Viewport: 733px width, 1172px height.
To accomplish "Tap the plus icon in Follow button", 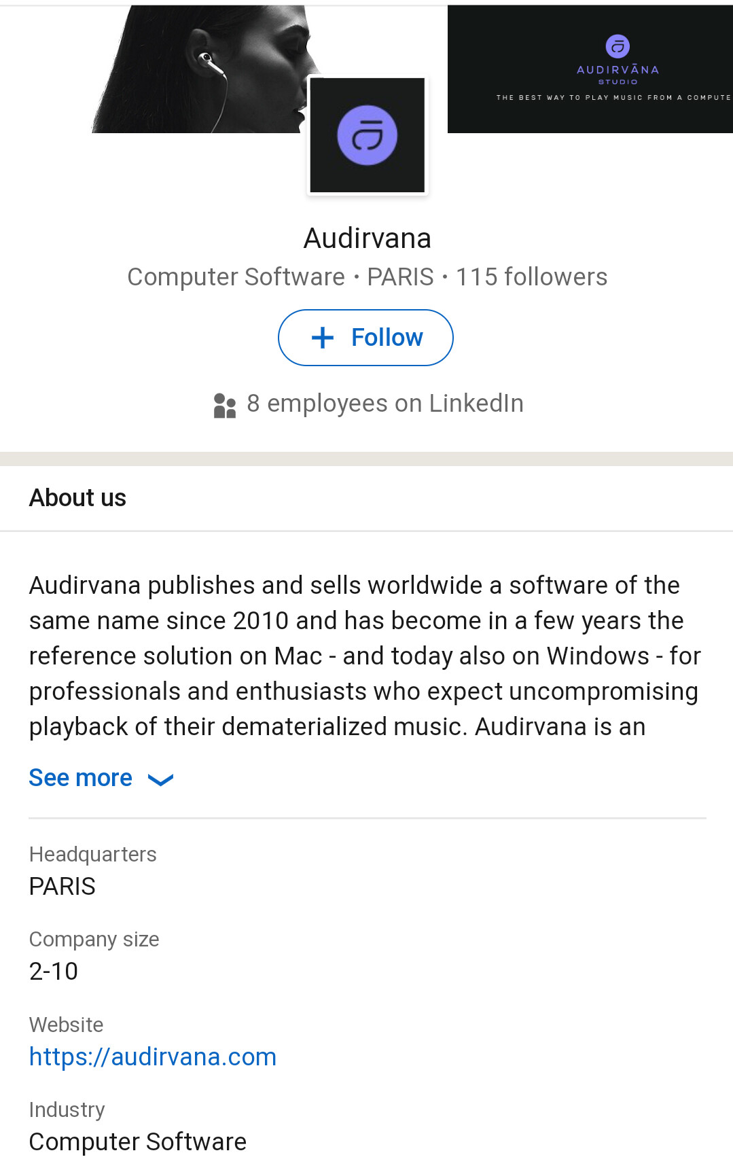I will [x=323, y=338].
